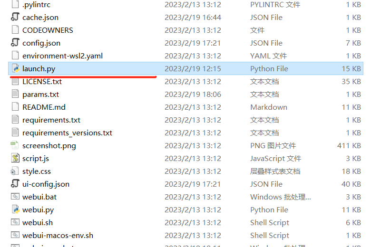Select the cache.json file icon
Screen dimensions: 391x247
[15, 17]
